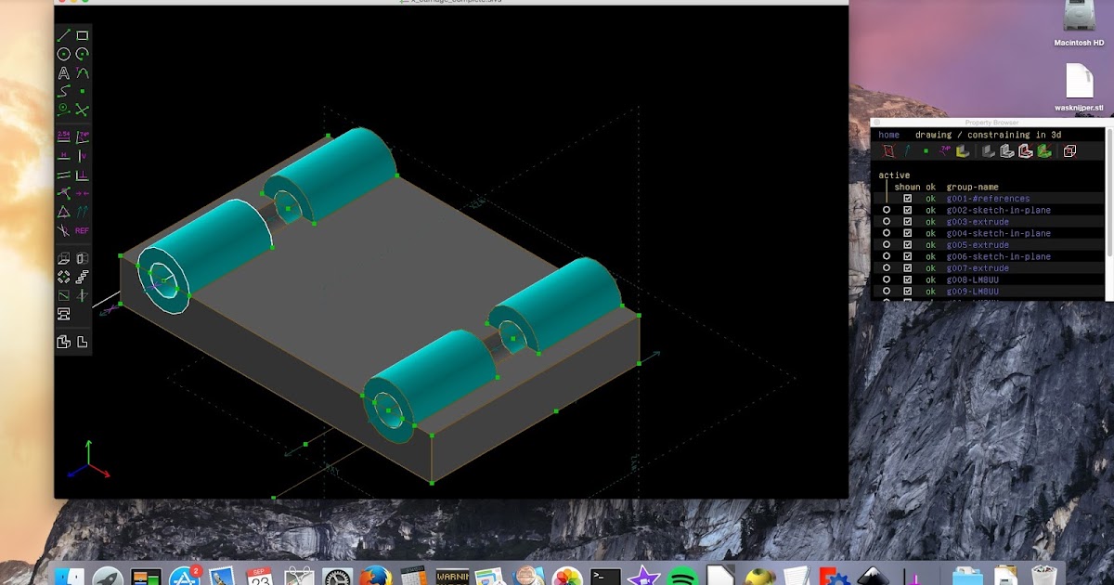This screenshot has width=1114, height=585.
Task: Toggle shown for g001-#references
Action: (x=907, y=199)
